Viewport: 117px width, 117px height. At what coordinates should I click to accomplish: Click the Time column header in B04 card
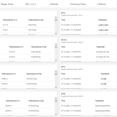click(x=63, y=20)
